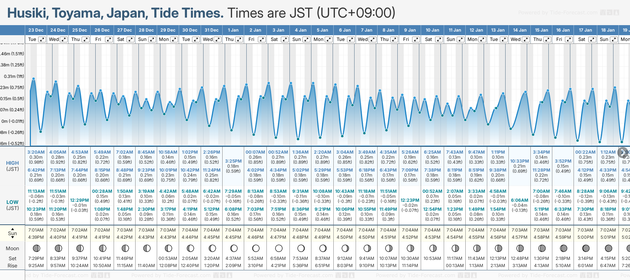Select the 6:06AM low tide on 14 Jan
Image resolution: width=630 pixels, height=280 pixels.
tap(520, 200)
